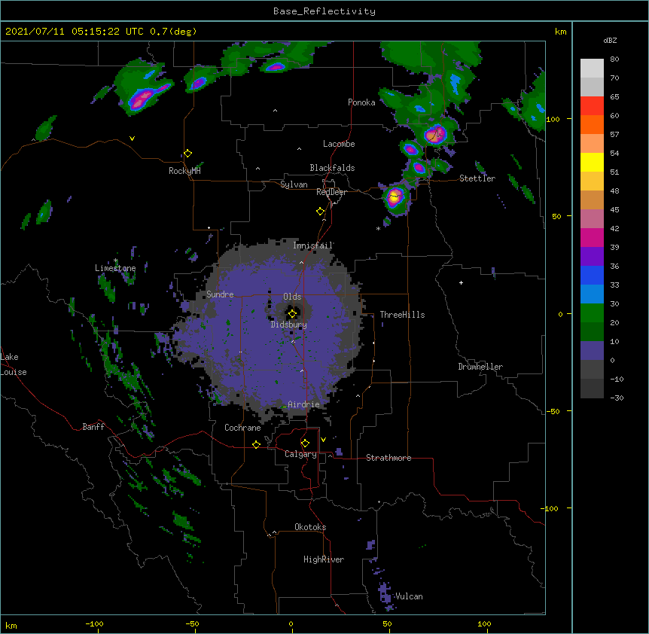The height and width of the screenshot is (634, 649).
Task: Click the km unit label at bottom left
Action: [11, 626]
